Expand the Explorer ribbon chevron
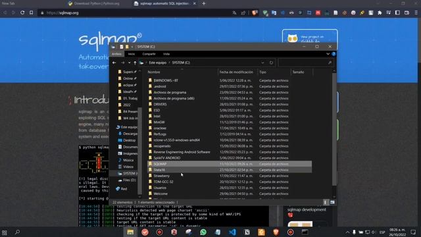 tap(328, 54)
